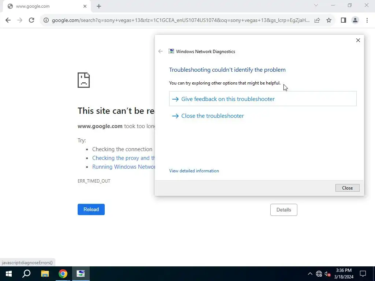Click the sad page error icon
This screenshot has width=375, height=281.
84,80
